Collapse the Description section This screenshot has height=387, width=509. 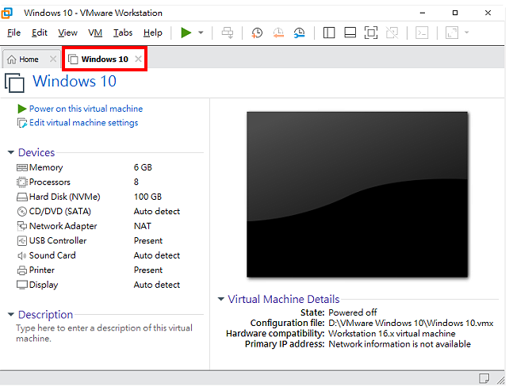11,314
